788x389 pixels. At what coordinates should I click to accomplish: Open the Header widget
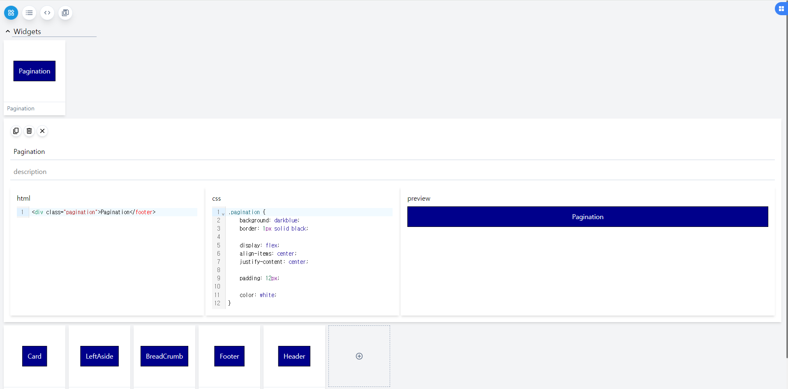coord(294,356)
